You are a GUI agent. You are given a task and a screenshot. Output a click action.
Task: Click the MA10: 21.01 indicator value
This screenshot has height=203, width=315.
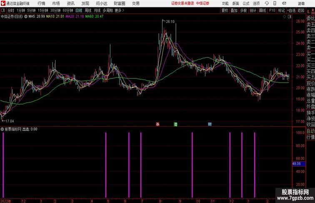click(x=55, y=17)
